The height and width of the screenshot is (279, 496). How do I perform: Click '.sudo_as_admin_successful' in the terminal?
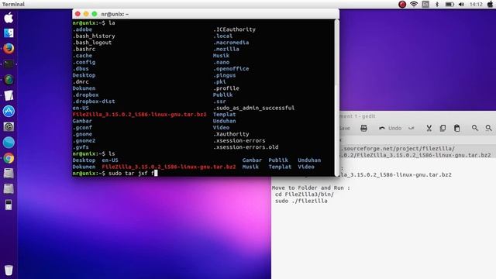[x=253, y=108]
